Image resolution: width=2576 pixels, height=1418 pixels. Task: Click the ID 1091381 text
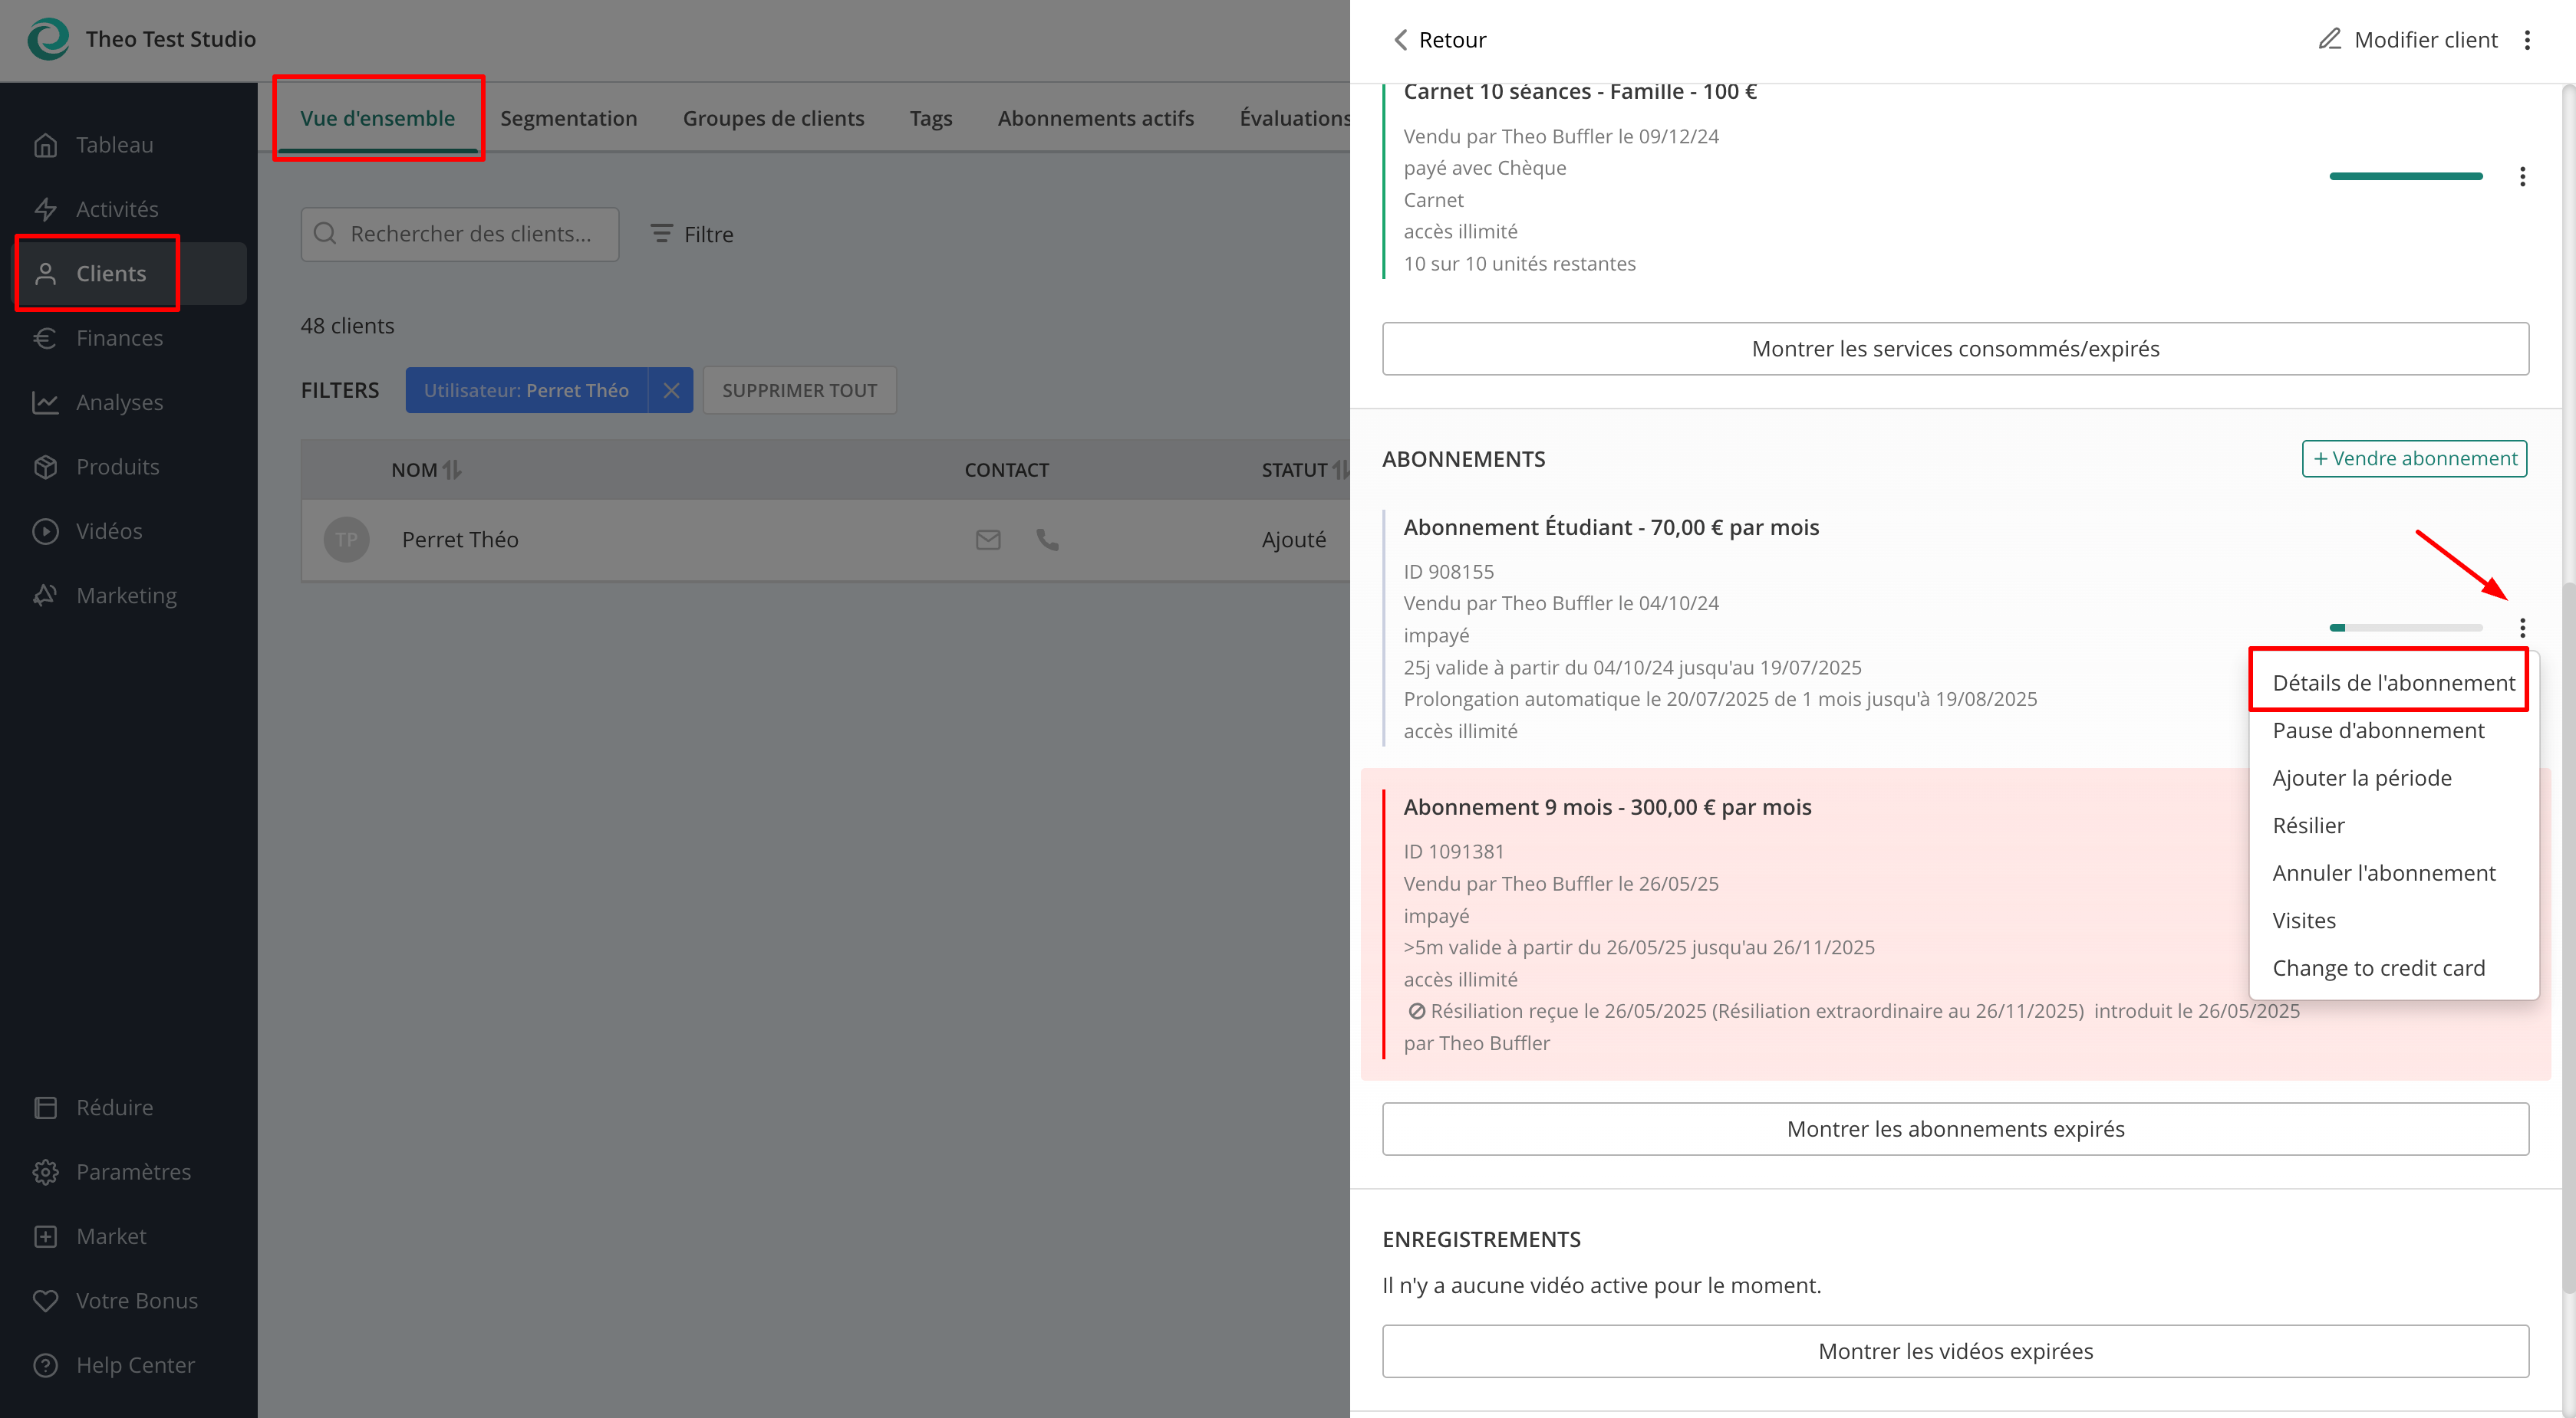(1453, 852)
